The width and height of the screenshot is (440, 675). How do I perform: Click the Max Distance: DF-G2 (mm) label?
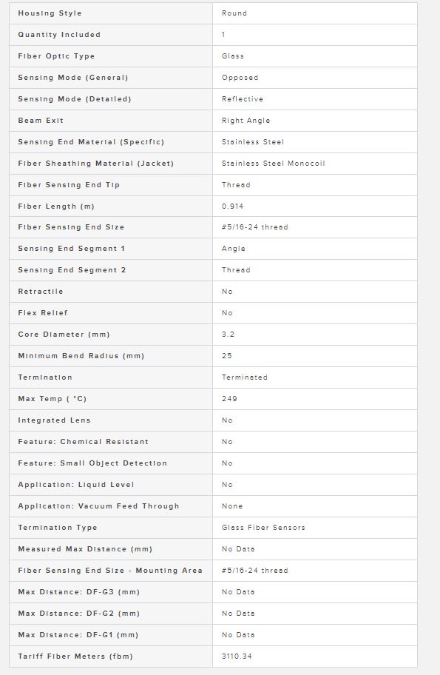(x=78, y=614)
